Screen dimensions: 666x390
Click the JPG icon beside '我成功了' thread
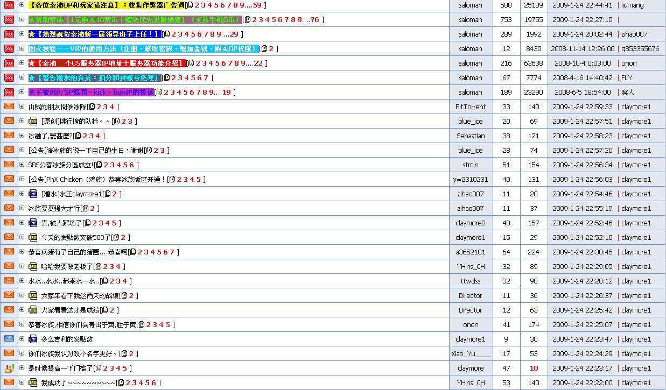(33, 382)
